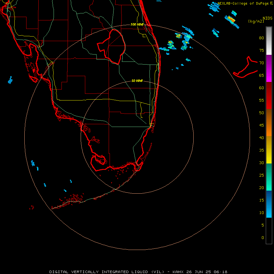This screenshot has height=274, width=274.
Task: Select the 75 value on the scale
Action: pos(262,50)
